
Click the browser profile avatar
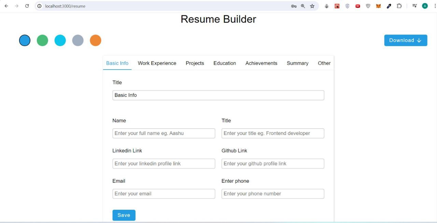click(x=425, y=6)
